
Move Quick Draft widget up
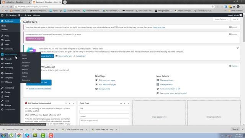point(121,103)
